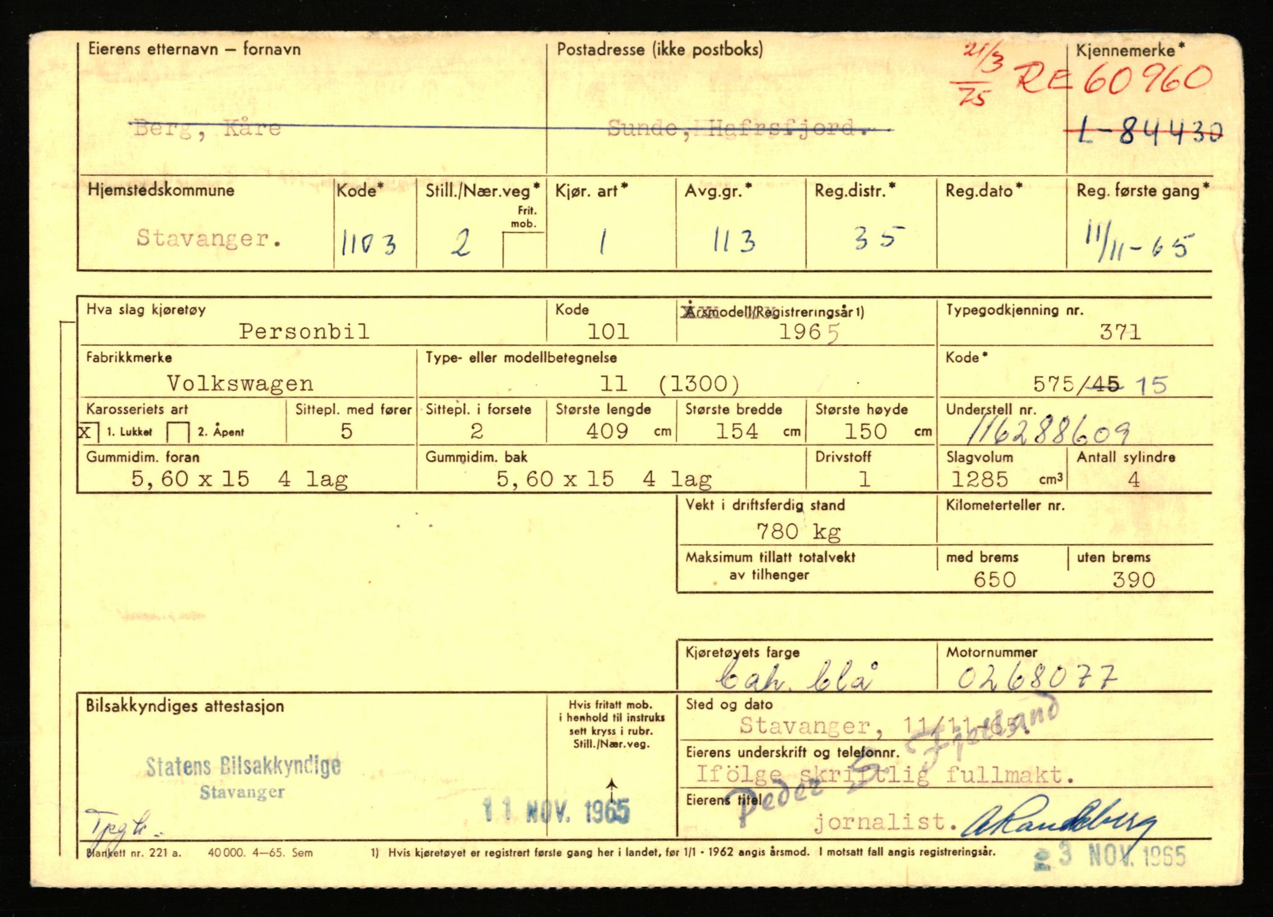The image size is (1273, 917).
Task: Click rear tyre size under 'Gummidim. bak'
Action: pos(604,479)
